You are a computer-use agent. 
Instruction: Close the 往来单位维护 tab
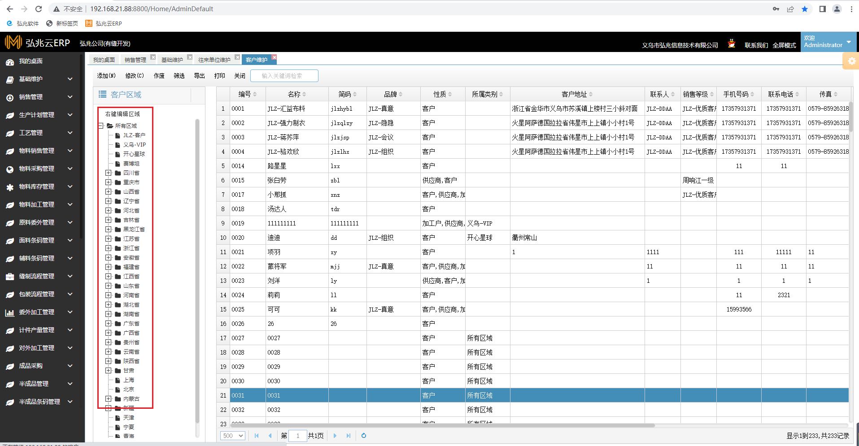(x=237, y=57)
